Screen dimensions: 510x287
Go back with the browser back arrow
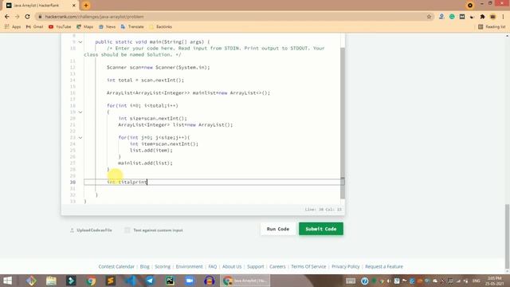tap(7, 17)
